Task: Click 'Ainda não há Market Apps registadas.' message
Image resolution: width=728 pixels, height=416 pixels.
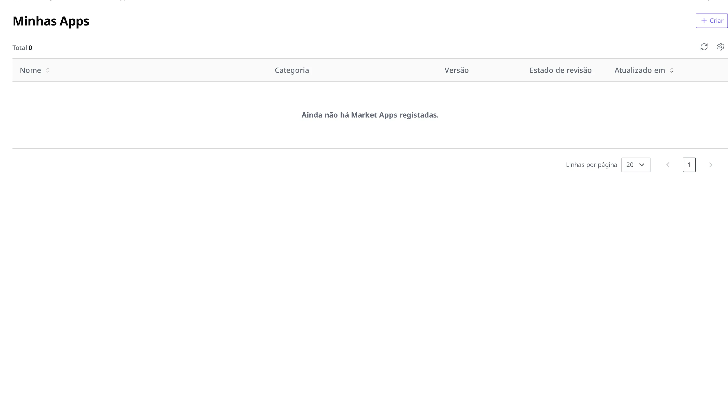Action: pos(370,115)
